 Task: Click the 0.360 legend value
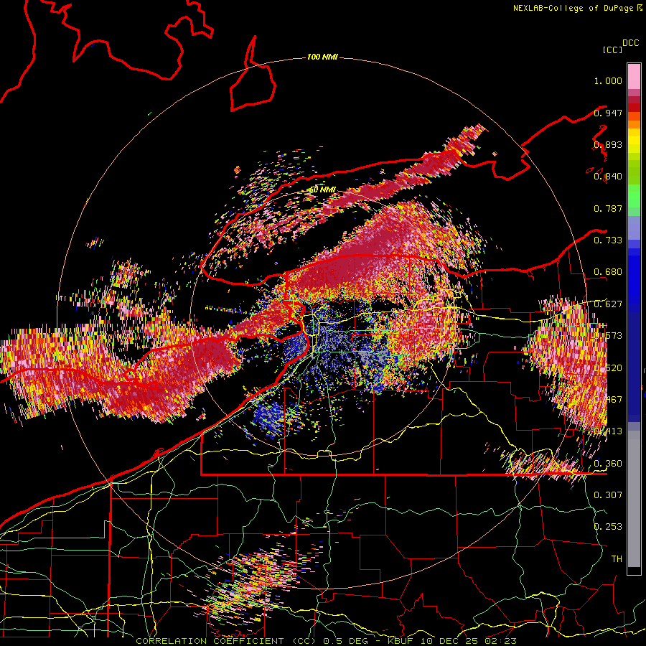tap(608, 464)
